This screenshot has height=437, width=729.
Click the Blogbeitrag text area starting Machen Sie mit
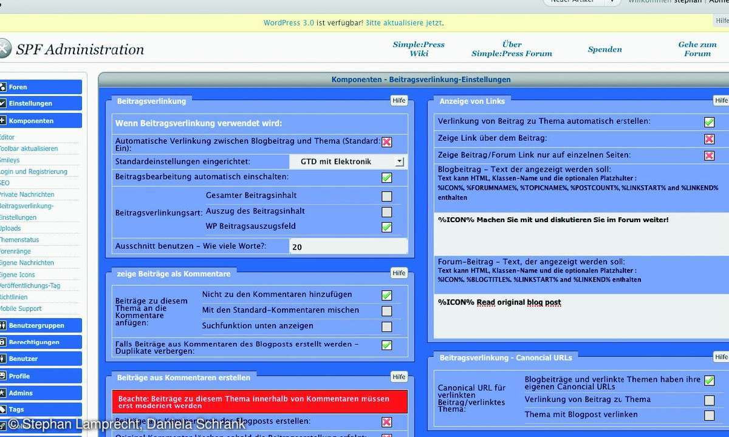(581, 234)
